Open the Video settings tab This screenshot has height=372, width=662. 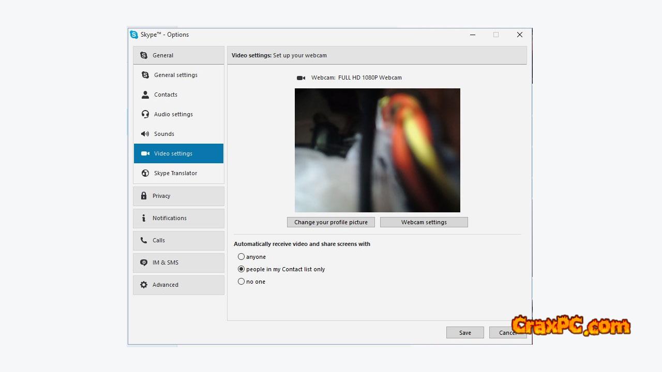[x=178, y=153]
